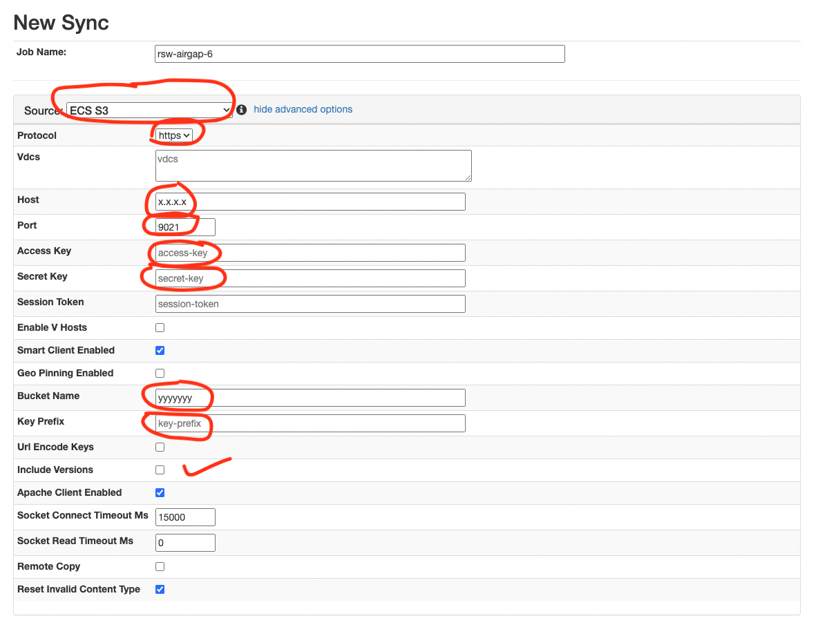Focus the Vdcs text area

314,166
